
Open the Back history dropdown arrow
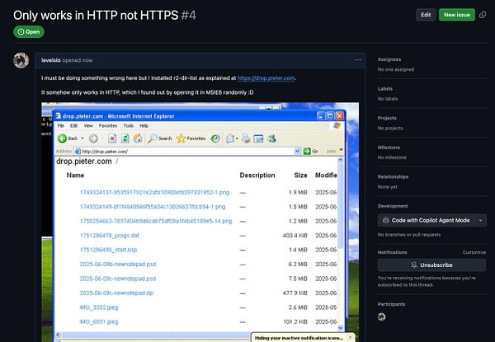pyautogui.click(x=82, y=138)
